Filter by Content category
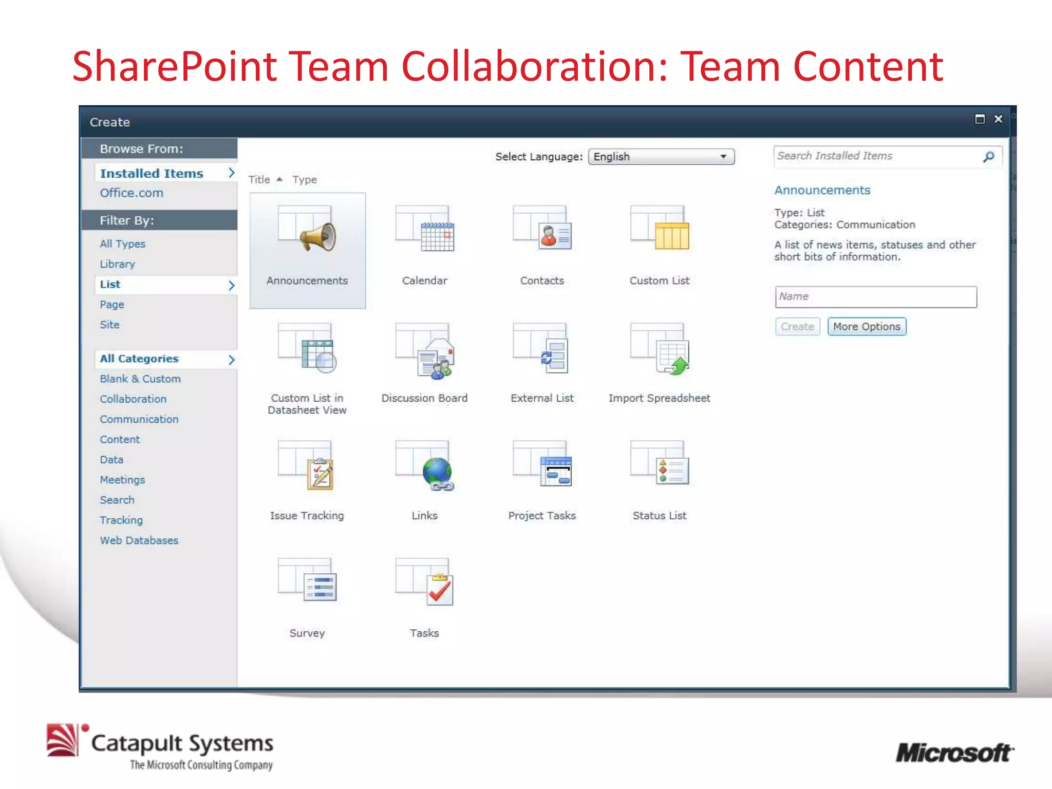This screenshot has width=1052, height=789. click(x=120, y=440)
